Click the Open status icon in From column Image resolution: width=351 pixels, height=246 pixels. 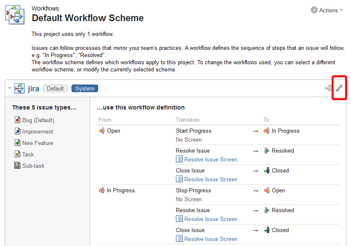(x=102, y=131)
